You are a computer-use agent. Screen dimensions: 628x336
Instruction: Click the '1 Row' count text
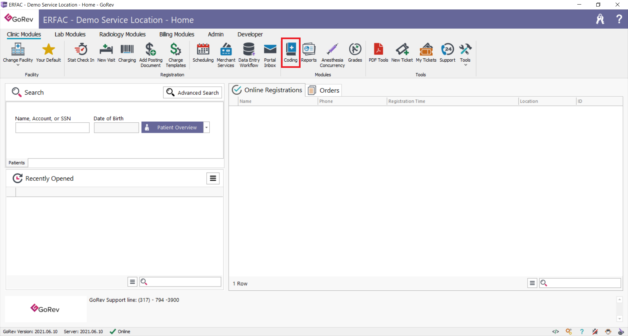coord(240,283)
